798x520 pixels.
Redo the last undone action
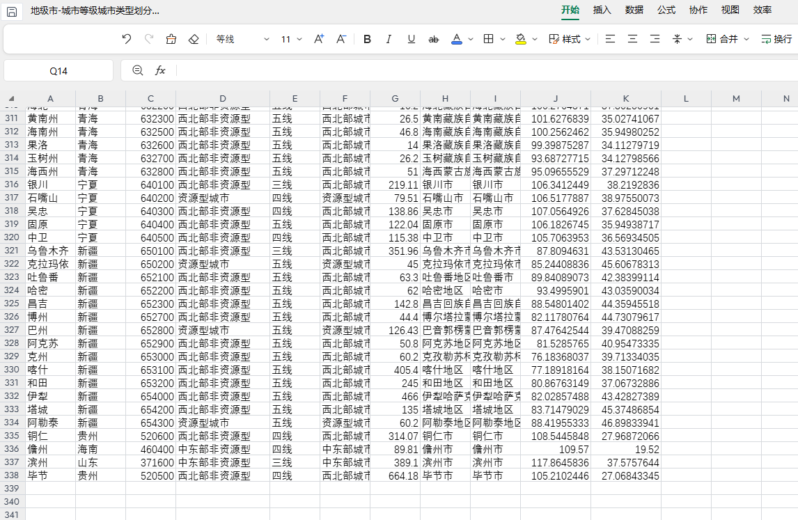coord(149,39)
